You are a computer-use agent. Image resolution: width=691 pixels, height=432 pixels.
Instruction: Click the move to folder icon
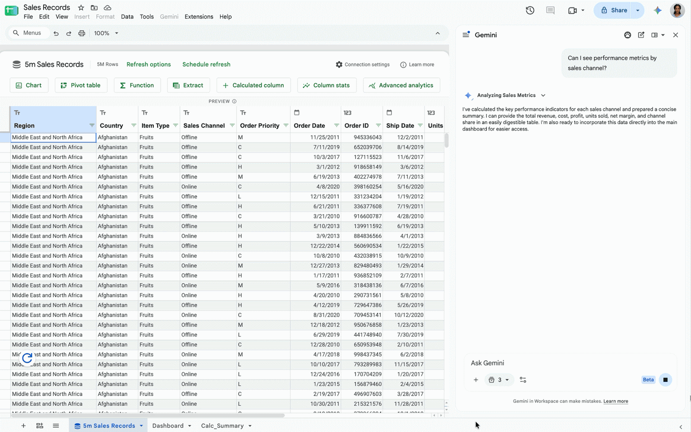94,7
